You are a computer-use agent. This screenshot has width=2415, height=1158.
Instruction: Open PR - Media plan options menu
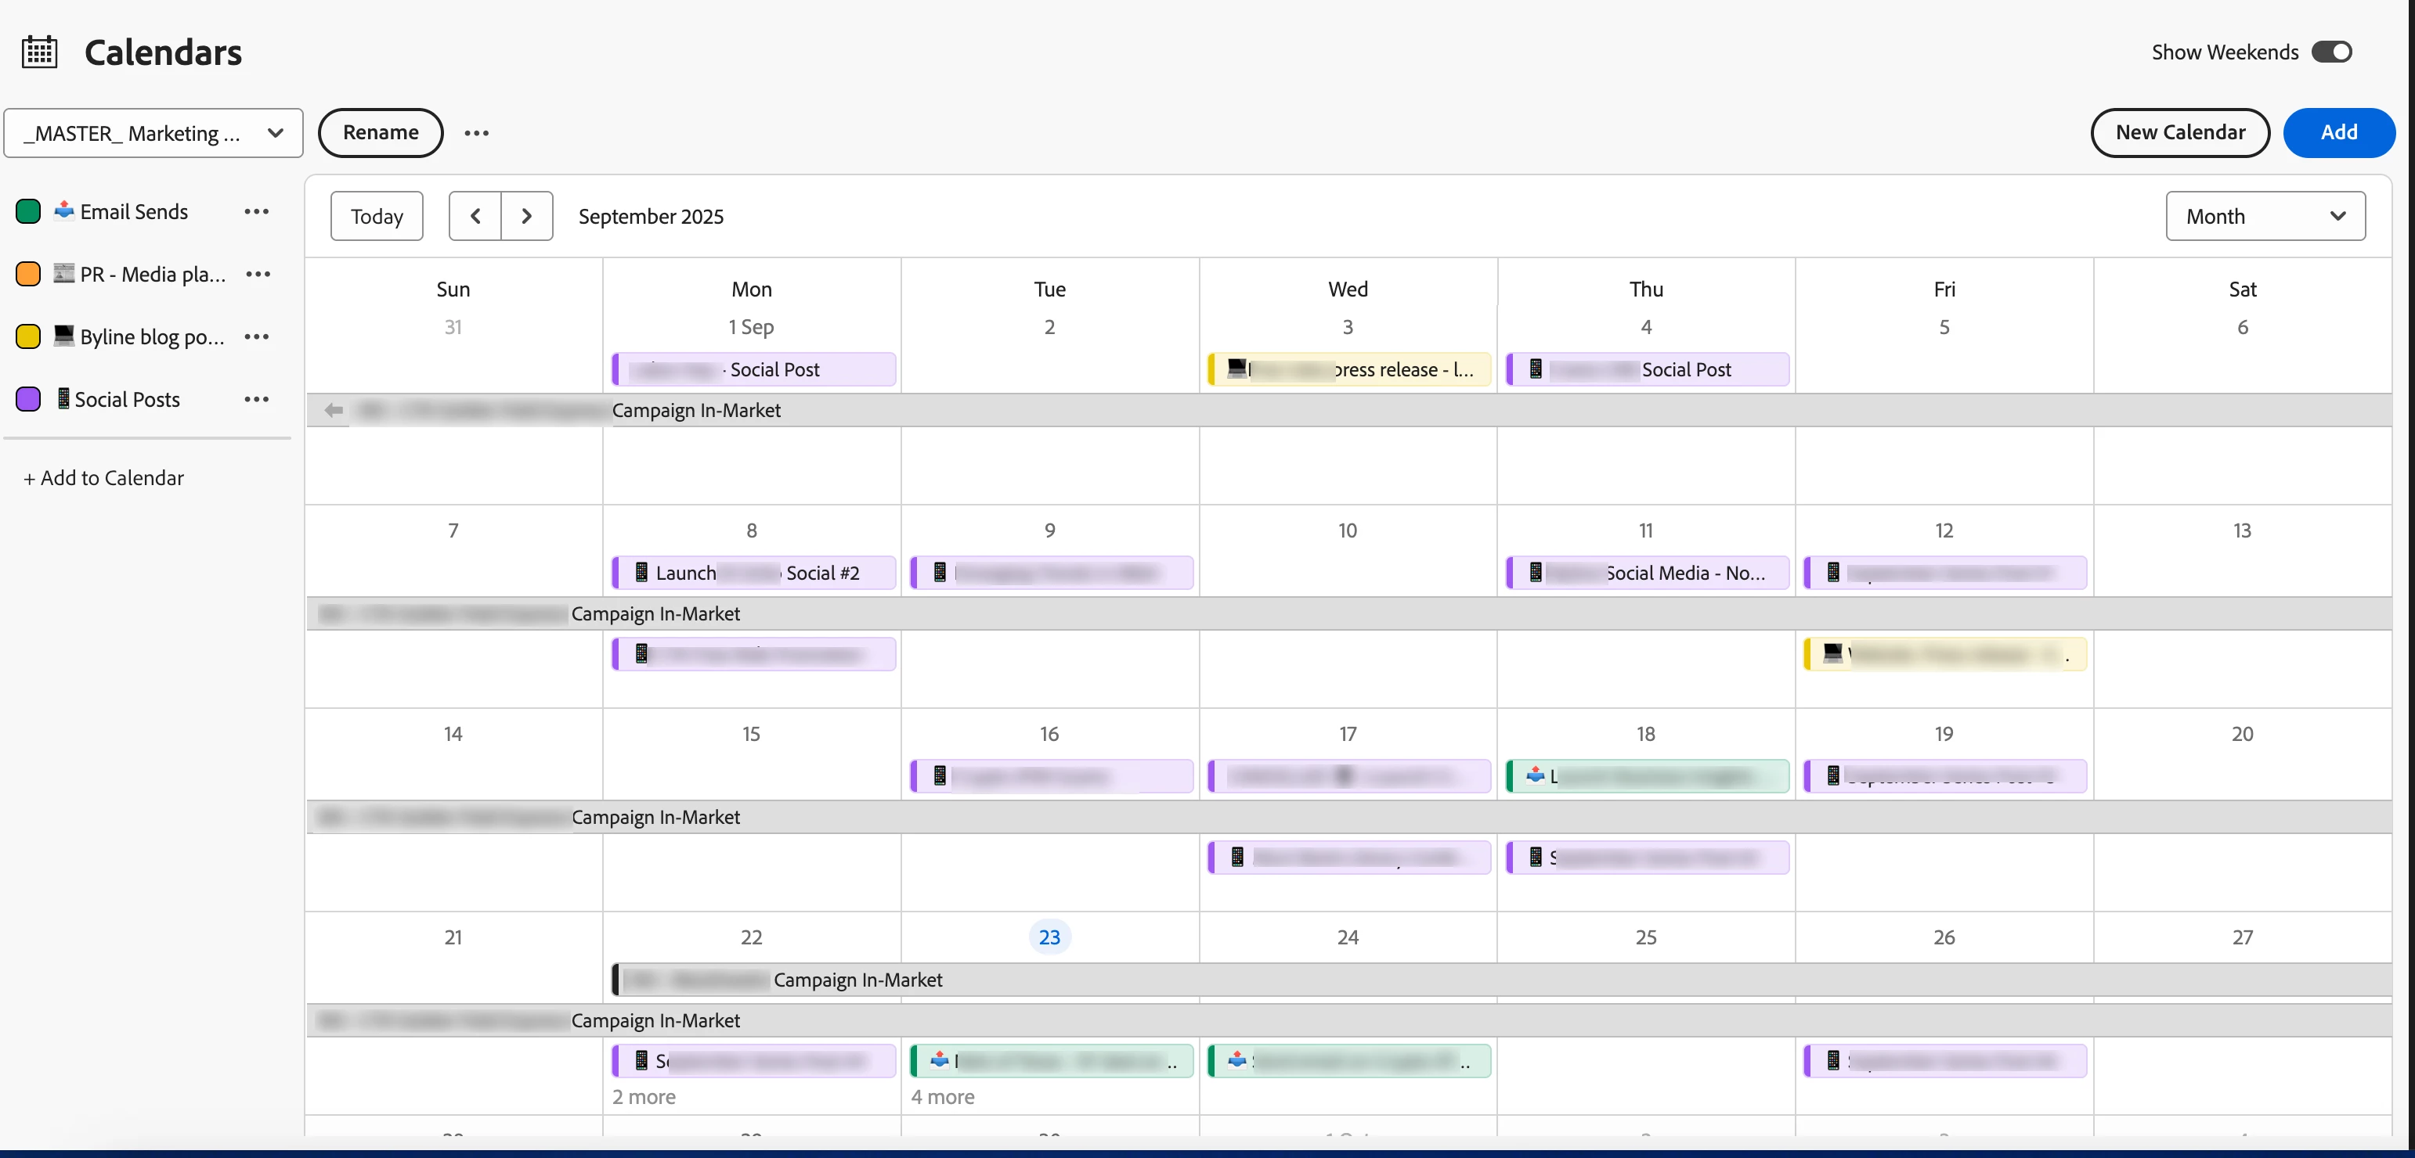point(258,275)
